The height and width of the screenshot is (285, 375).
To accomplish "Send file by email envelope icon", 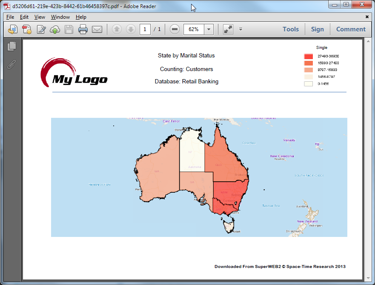I will click(x=97, y=29).
